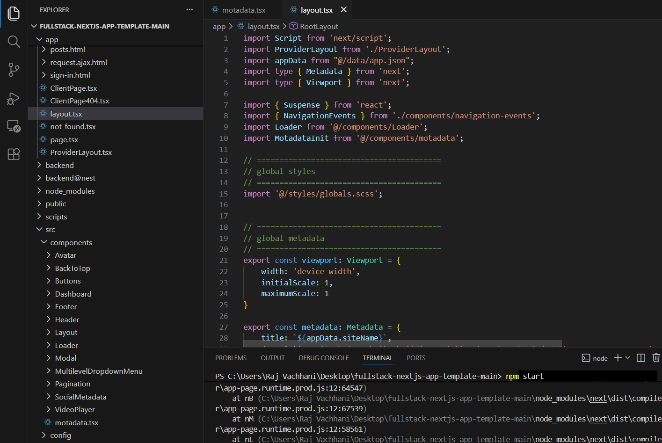Open the Run and Debug view icon
662x443 pixels.
[x=14, y=98]
